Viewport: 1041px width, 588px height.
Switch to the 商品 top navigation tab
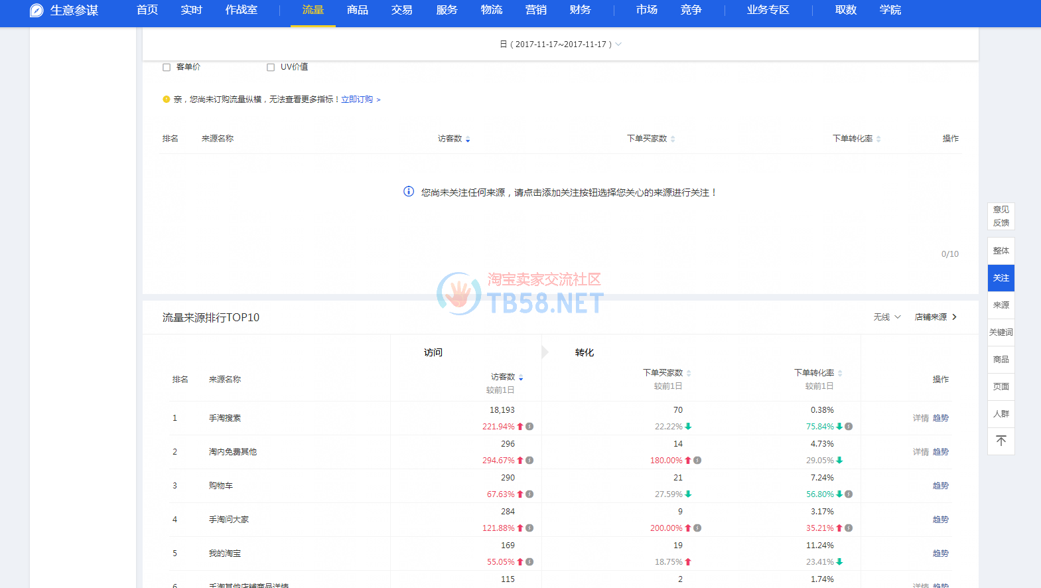[x=357, y=10]
